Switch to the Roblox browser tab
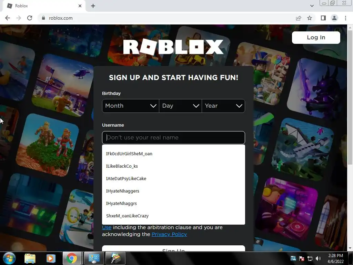This screenshot has width=353, height=265. point(44,6)
